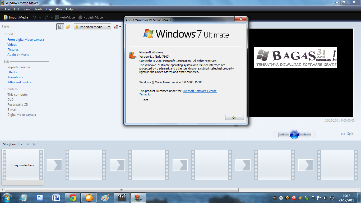
Task: Open the VirtualBox taskbar icon
Action: tap(40, 198)
